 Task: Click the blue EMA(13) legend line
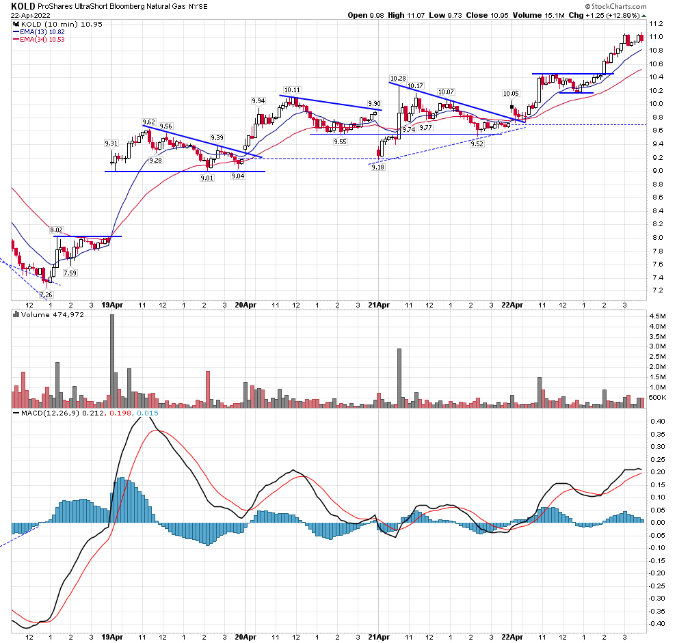16,32
